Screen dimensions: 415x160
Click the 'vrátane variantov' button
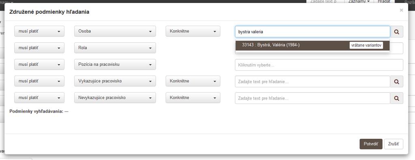366,45
